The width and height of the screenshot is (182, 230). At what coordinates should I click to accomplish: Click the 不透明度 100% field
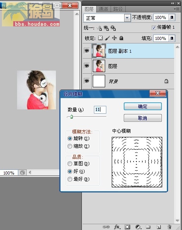(161, 17)
